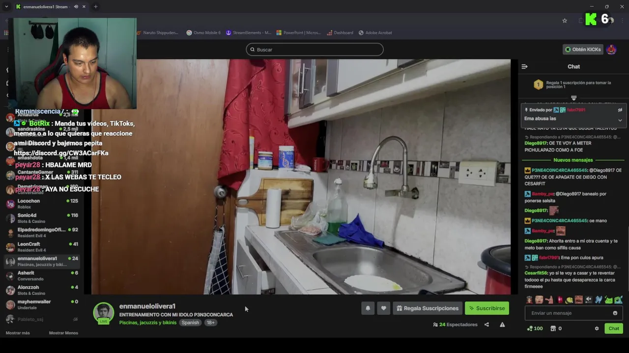Viewport: 629px width, 353px height.
Task: Select the first emote in the quick emote row
Action: (x=529, y=300)
